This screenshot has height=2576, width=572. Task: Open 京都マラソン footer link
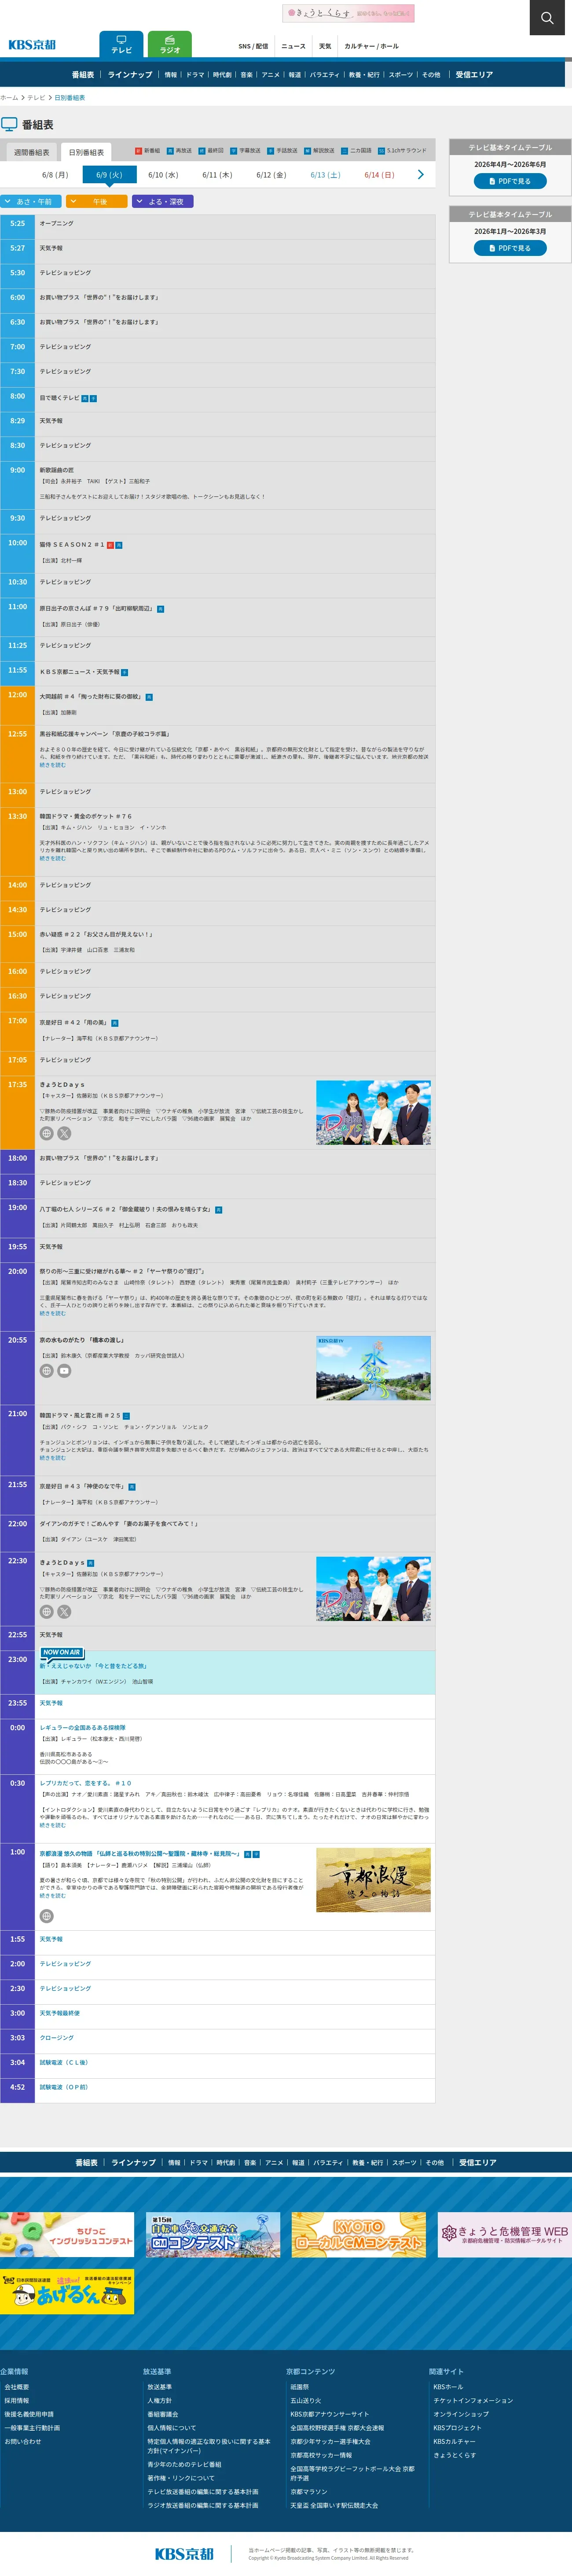point(308,2492)
